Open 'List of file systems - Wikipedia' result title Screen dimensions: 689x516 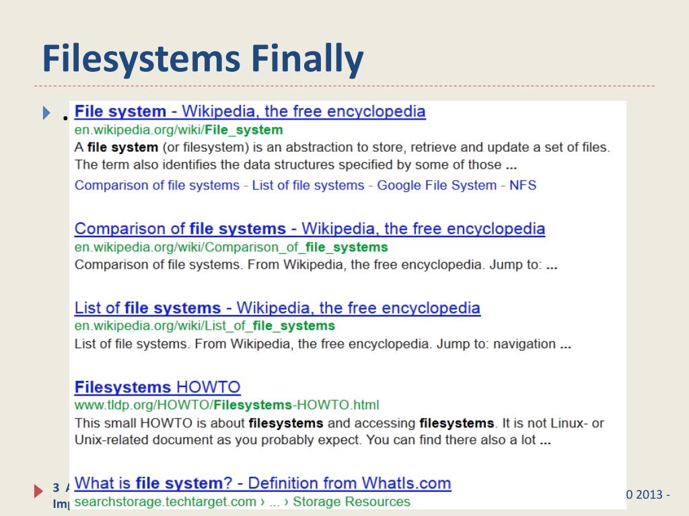tap(277, 308)
